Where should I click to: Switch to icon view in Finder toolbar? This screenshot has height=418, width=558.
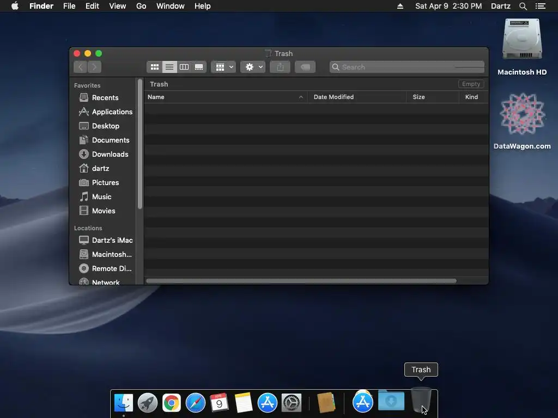pos(154,67)
